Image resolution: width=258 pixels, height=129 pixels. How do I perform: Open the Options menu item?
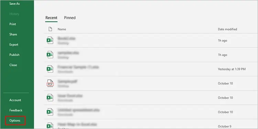(15, 121)
